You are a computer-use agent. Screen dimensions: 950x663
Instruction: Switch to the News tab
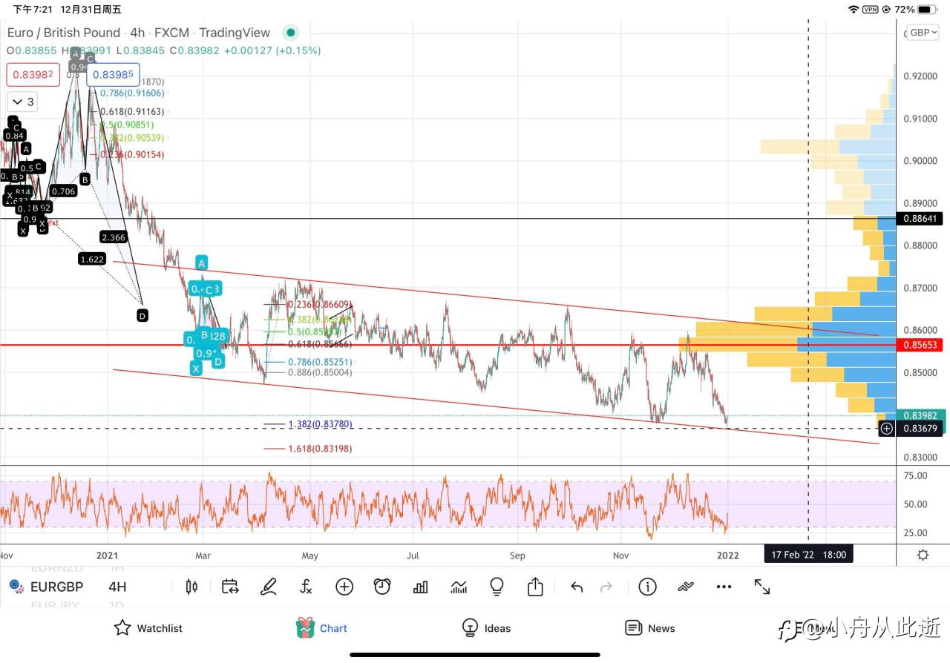[x=650, y=628]
